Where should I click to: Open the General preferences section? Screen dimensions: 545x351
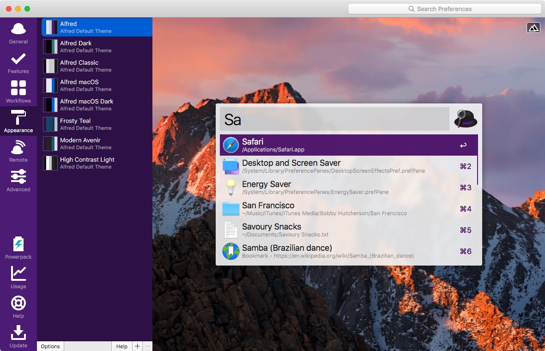[x=18, y=33]
